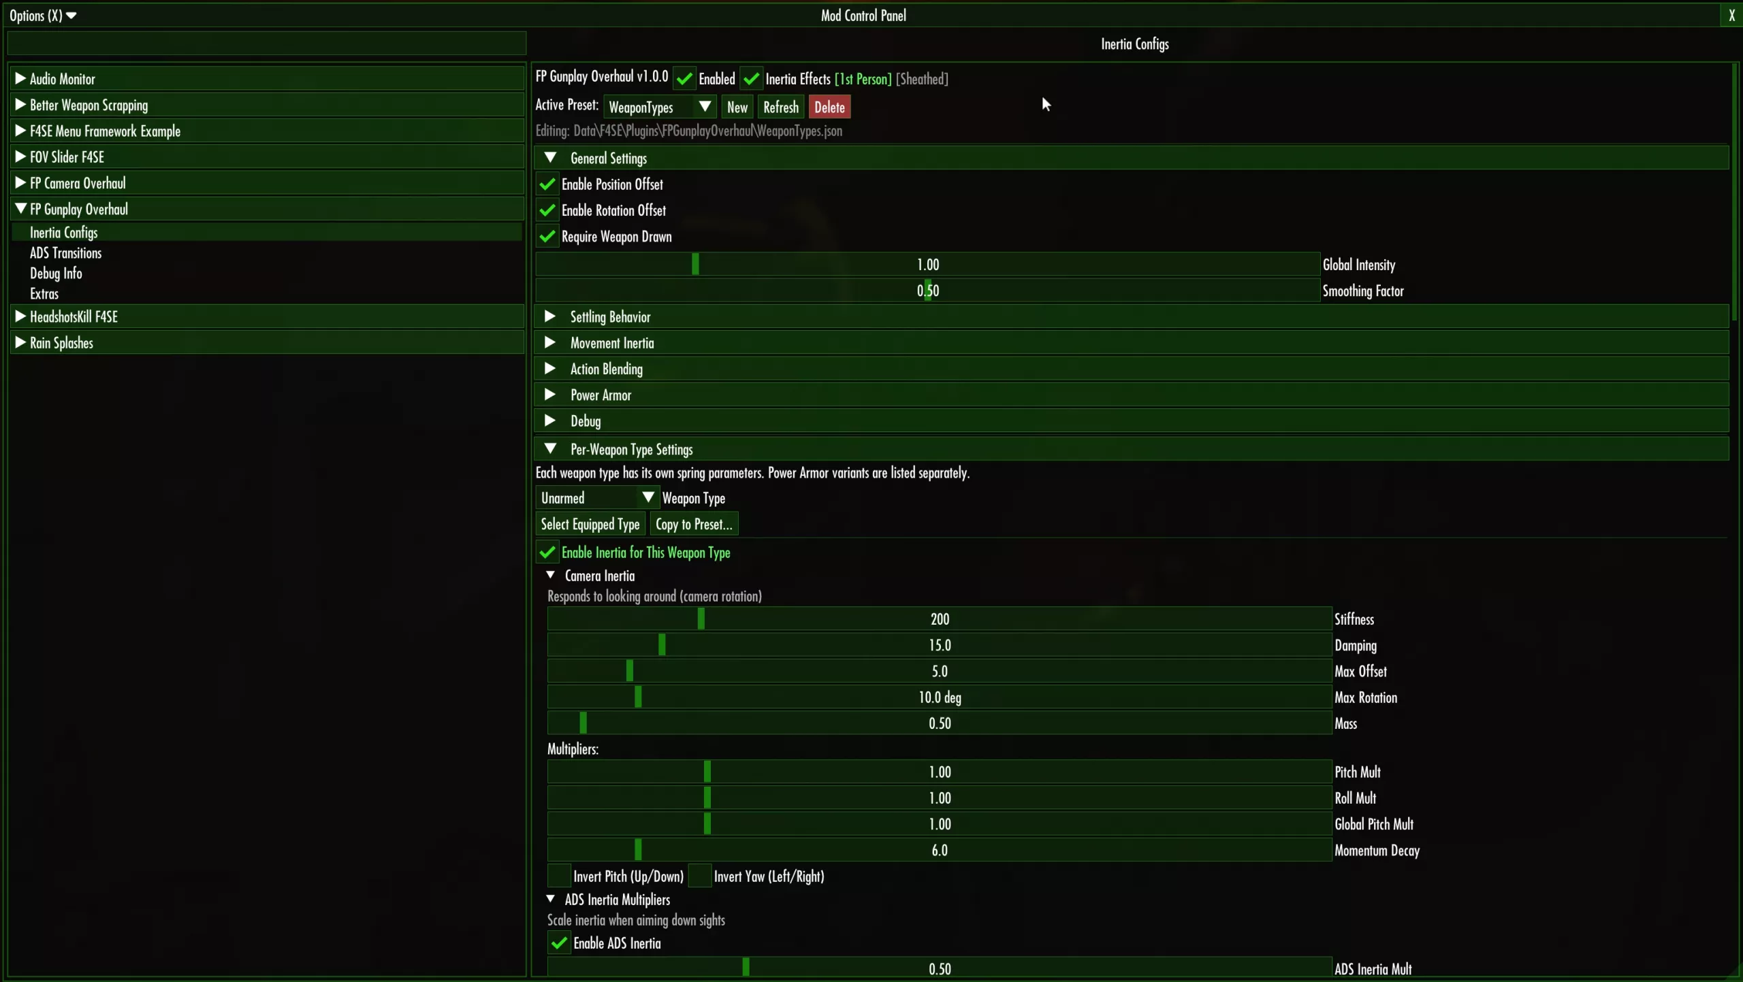Expand F4SE Menu Framework Example entry
The height and width of the screenshot is (982, 1743).
(x=267, y=131)
